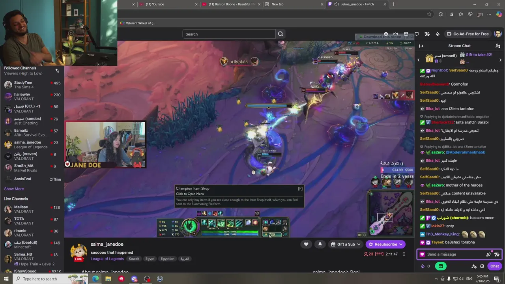Switch to Benson Boone browser tab
This screenshot has height=284, width=505.
click(x=231, y=4)
